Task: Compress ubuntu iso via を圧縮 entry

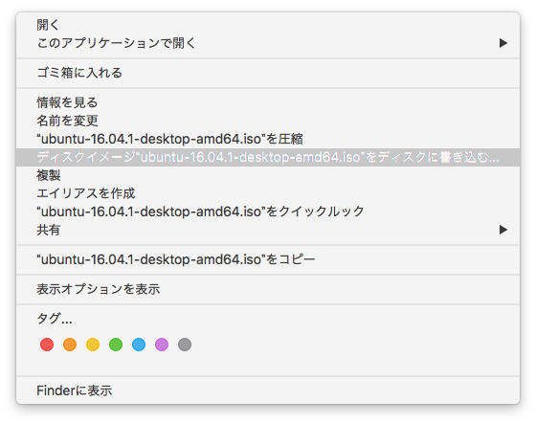Action: click(x=268, y=139)
